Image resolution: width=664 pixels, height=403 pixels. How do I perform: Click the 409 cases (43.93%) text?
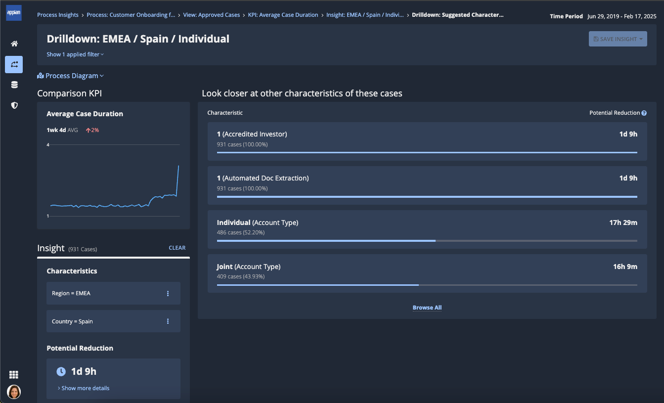point(240,276)
